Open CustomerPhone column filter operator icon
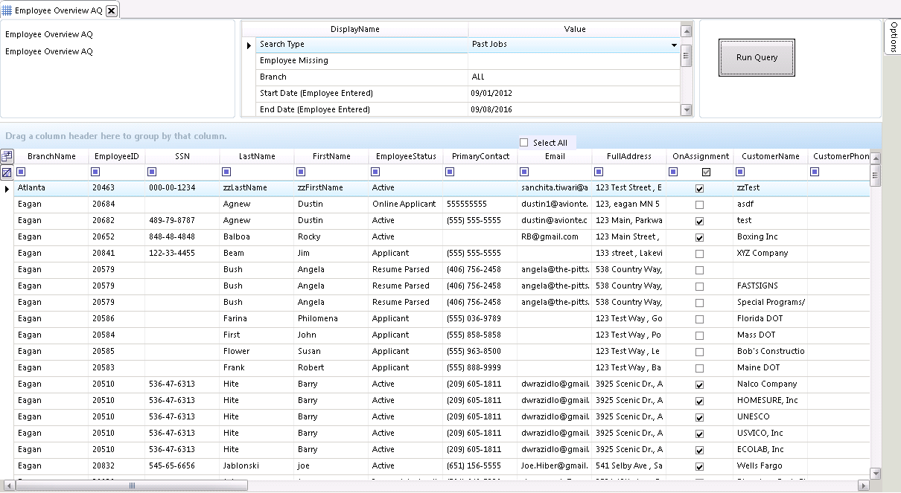This screenshot has width=901, height=493. pos(815,172)
